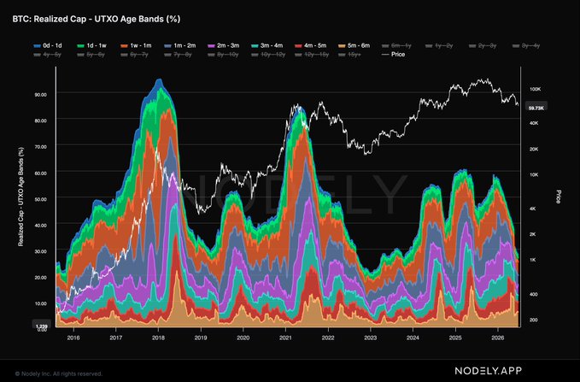
Task: Enable the 10y - 12y legend entry
Action: (268, 55)
